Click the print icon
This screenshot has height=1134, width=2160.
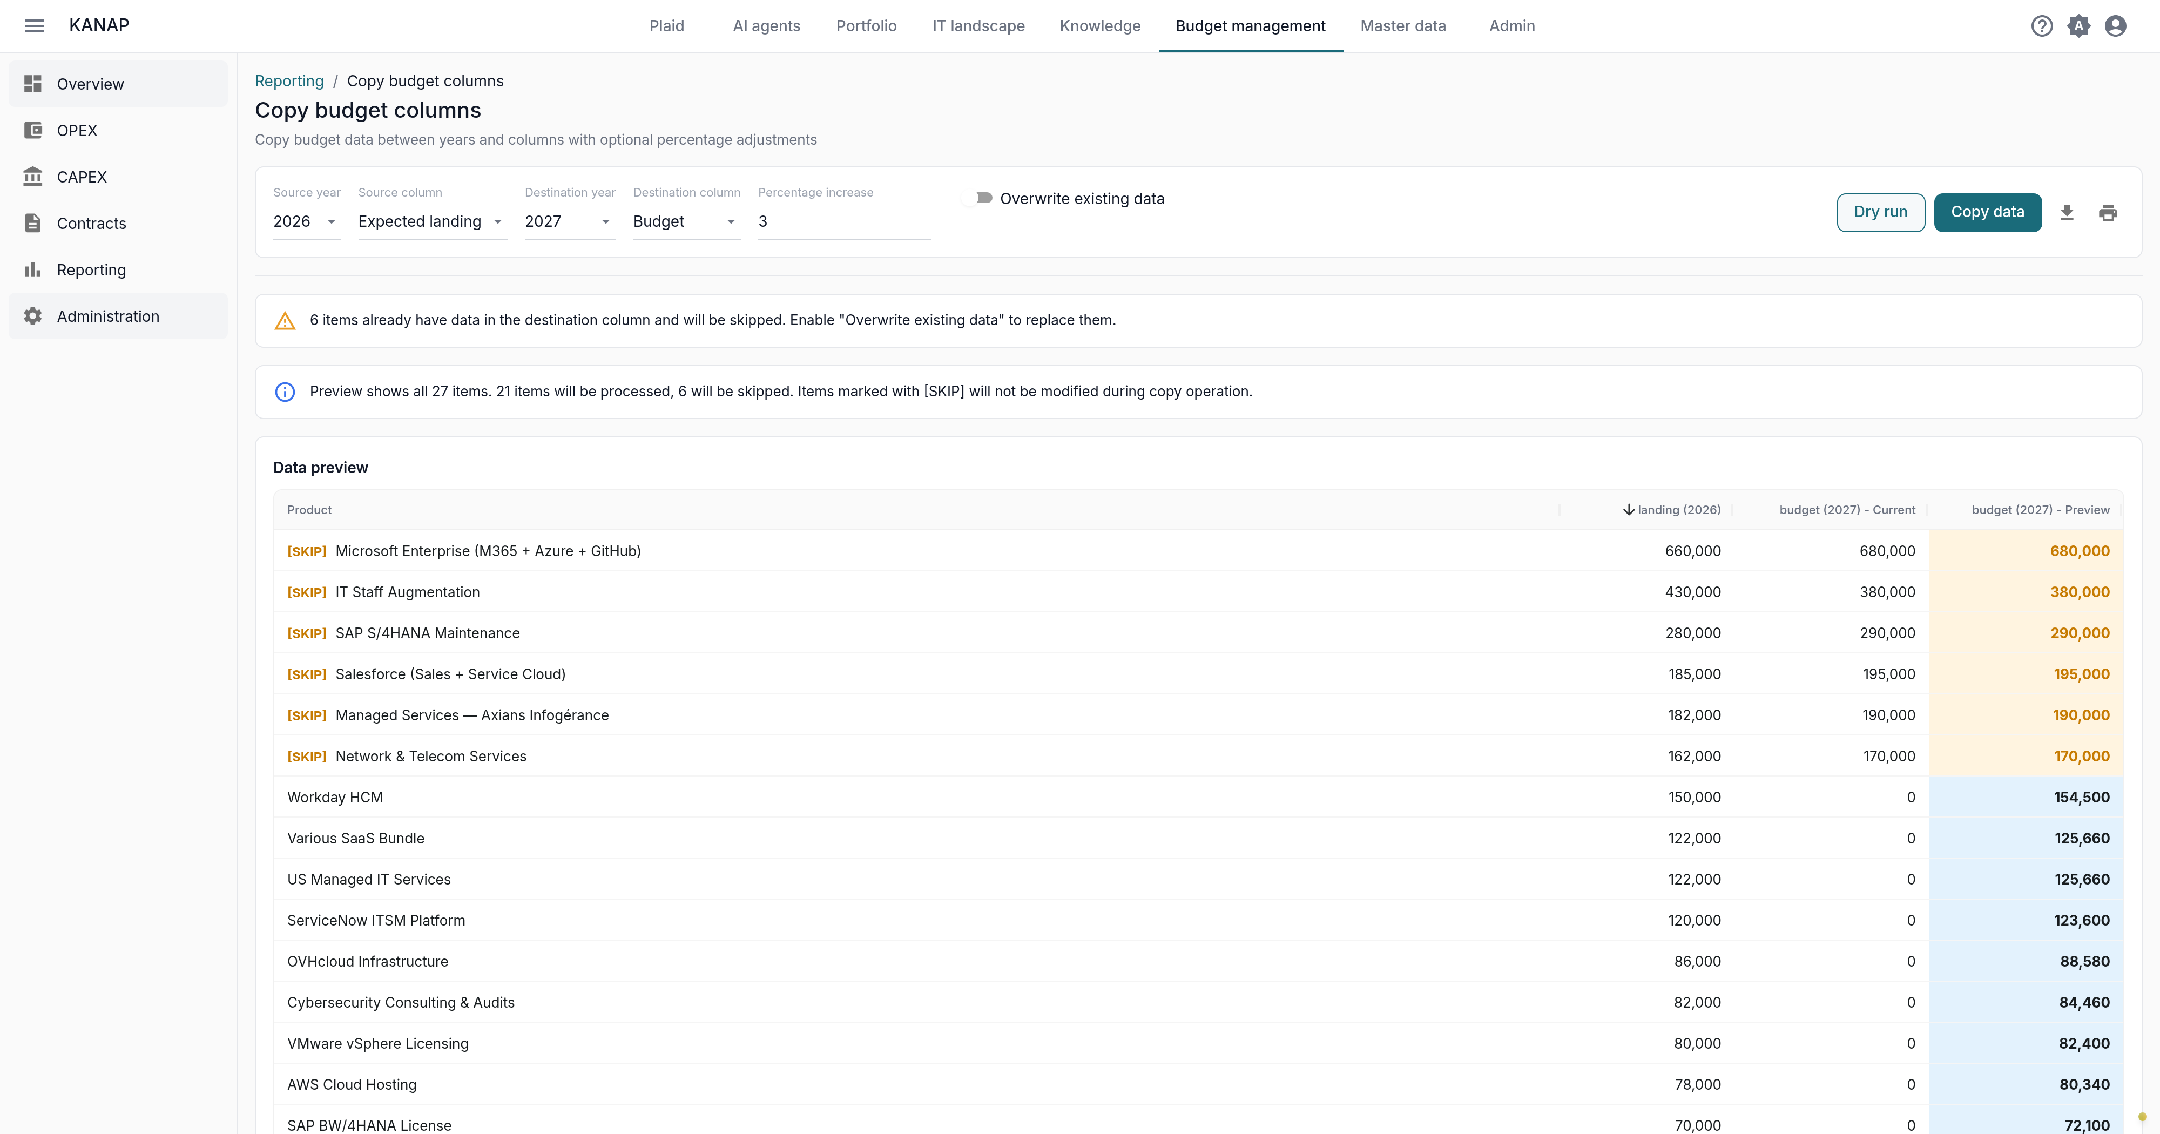tap(2108, 212)
